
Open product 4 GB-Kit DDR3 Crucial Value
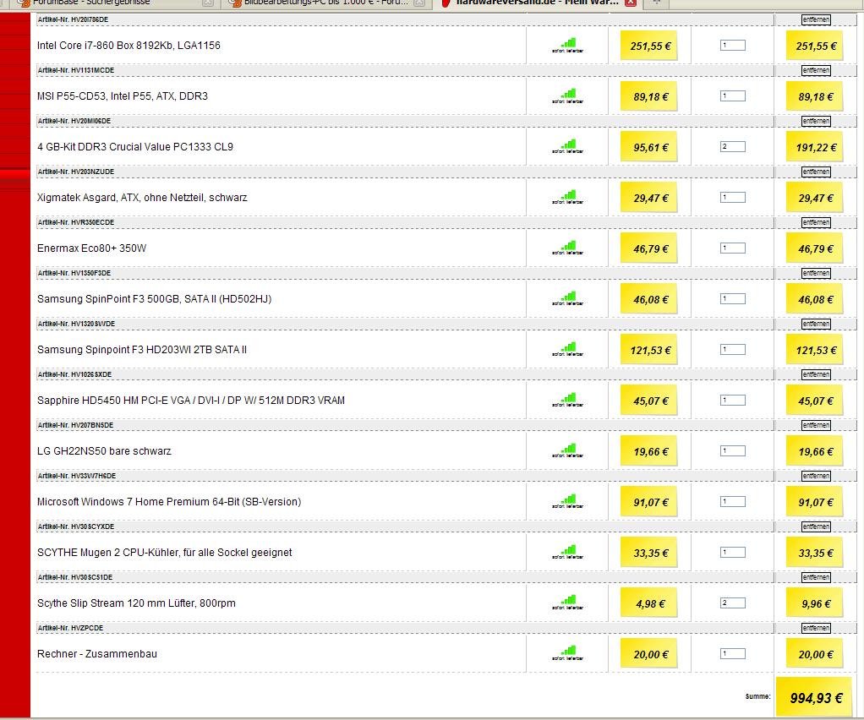(135, 146)
